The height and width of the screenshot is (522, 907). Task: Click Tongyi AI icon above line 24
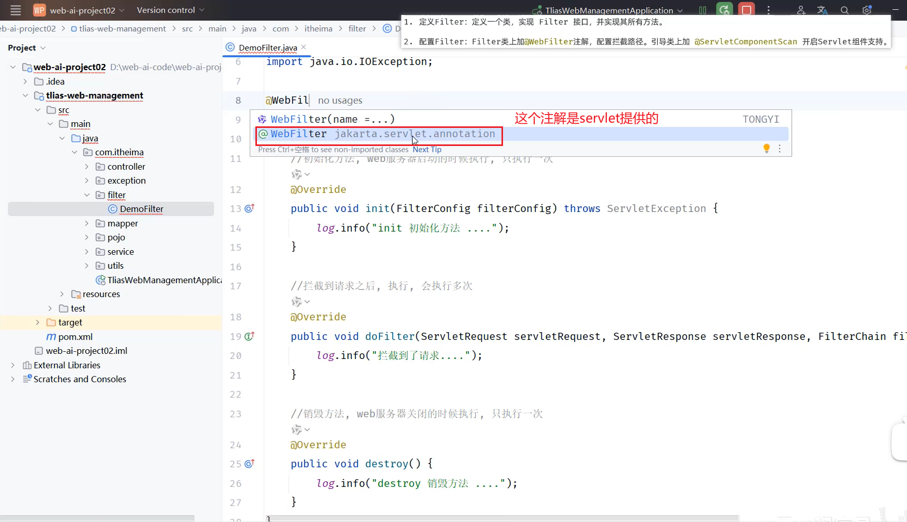click(296, 429)
